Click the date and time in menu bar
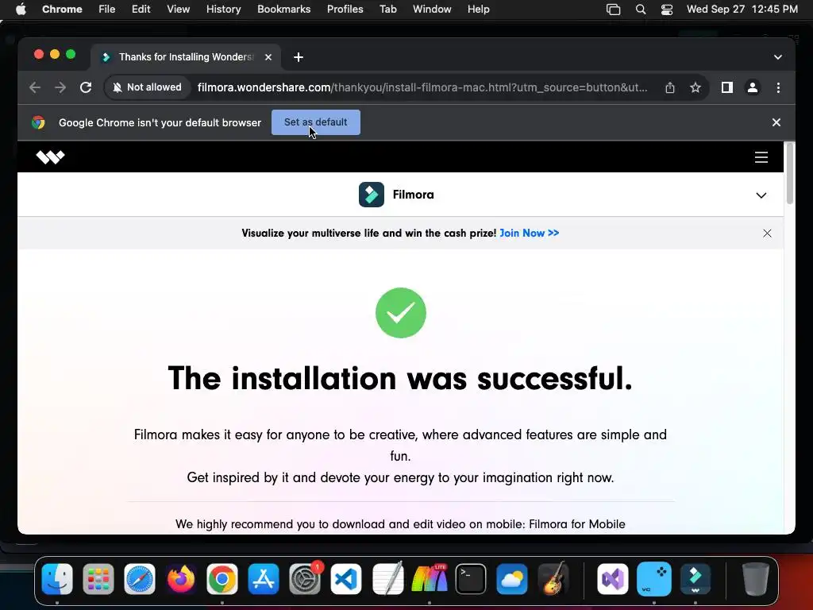This screenshot has width=813, height=610. (742, 10)
